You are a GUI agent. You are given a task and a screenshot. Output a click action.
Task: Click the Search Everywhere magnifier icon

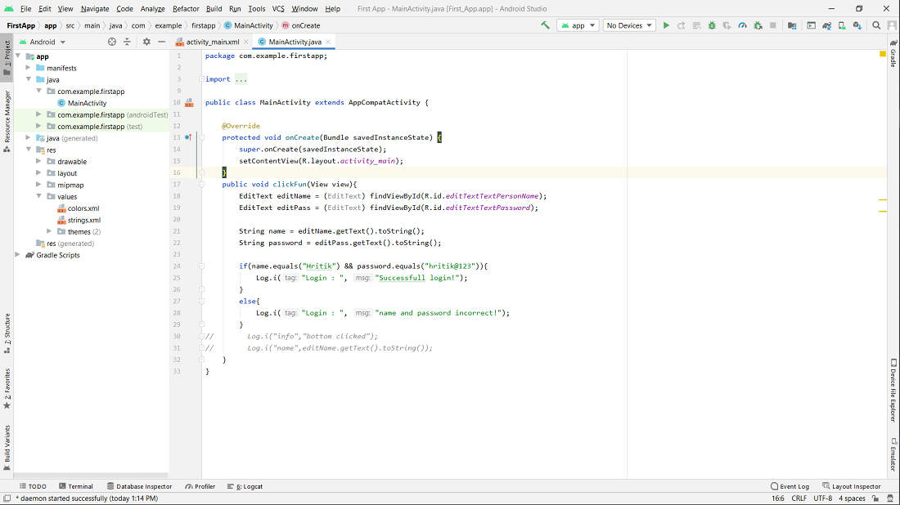click(876, 25)
